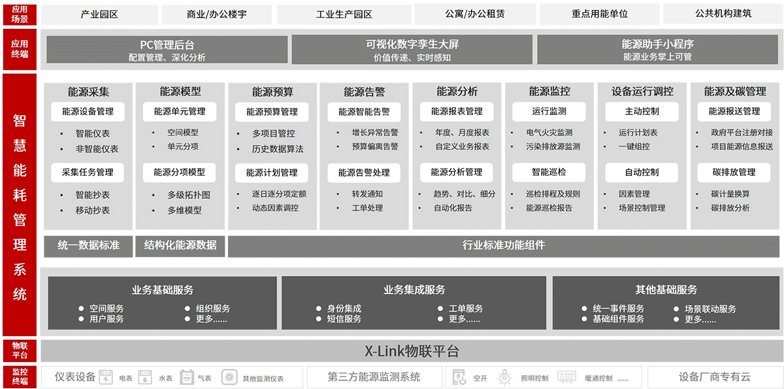Click the 可视化数字孪生大屏 block
Image resolution: width=784 pixels, height=389 pixels.
point(412,50)
